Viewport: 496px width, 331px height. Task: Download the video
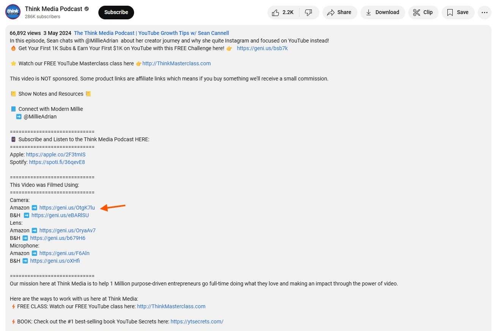(x=382, y=12)
